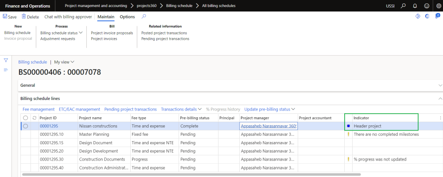Viewport: 443px width, 177px height.
Task: Click the Delete trash icon
Action: (x=24, y=17)
